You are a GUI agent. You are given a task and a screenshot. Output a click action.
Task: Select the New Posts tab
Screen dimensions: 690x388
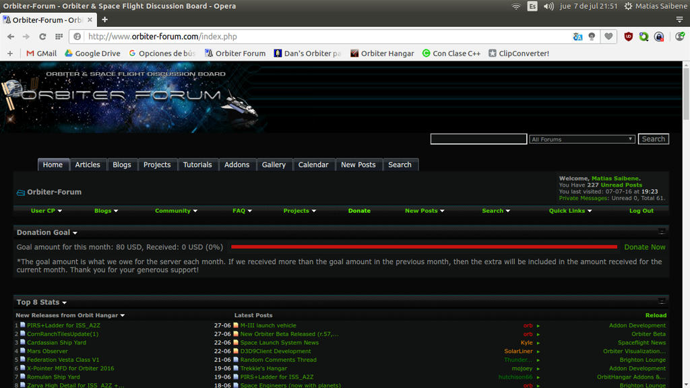point(358,164)
